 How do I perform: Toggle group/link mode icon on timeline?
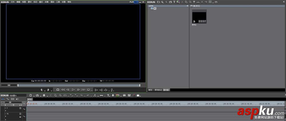(x=12, y=99)
